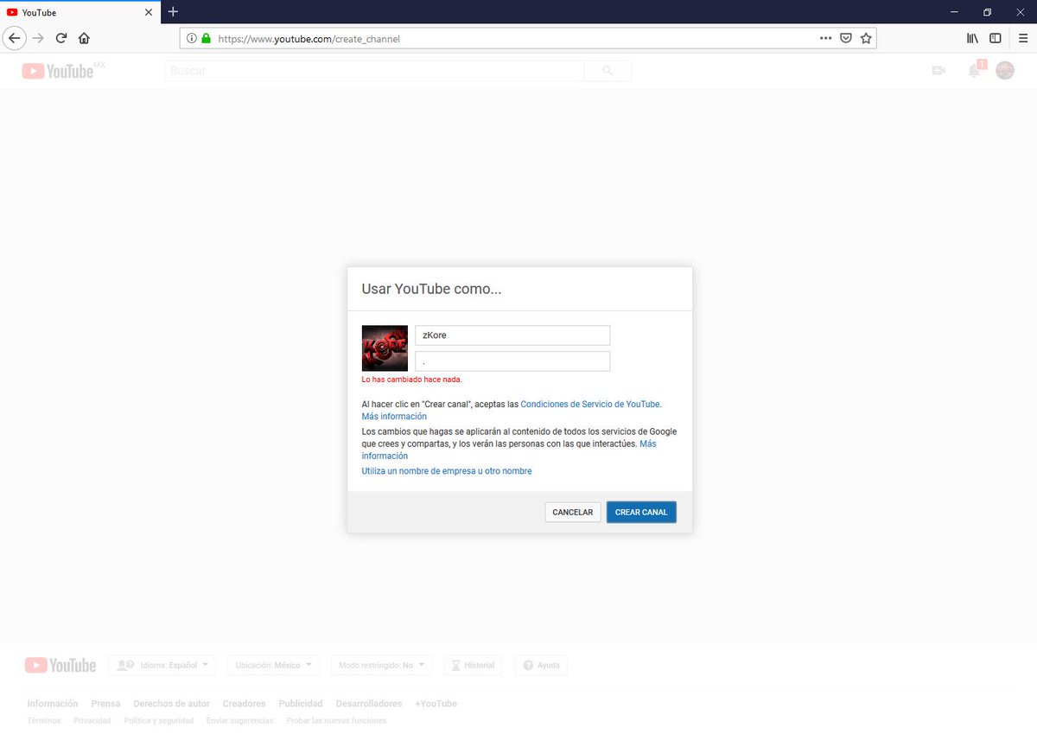Click the CANCELAR button
1037x747 pixels.
click(x=573, y=512)
